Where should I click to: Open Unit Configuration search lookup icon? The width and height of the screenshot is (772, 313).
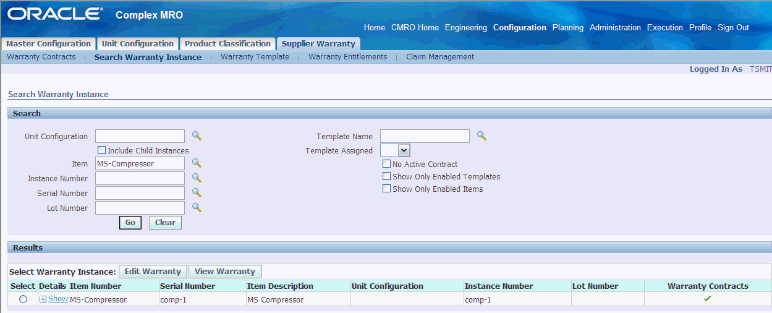(x=197, y=136)
